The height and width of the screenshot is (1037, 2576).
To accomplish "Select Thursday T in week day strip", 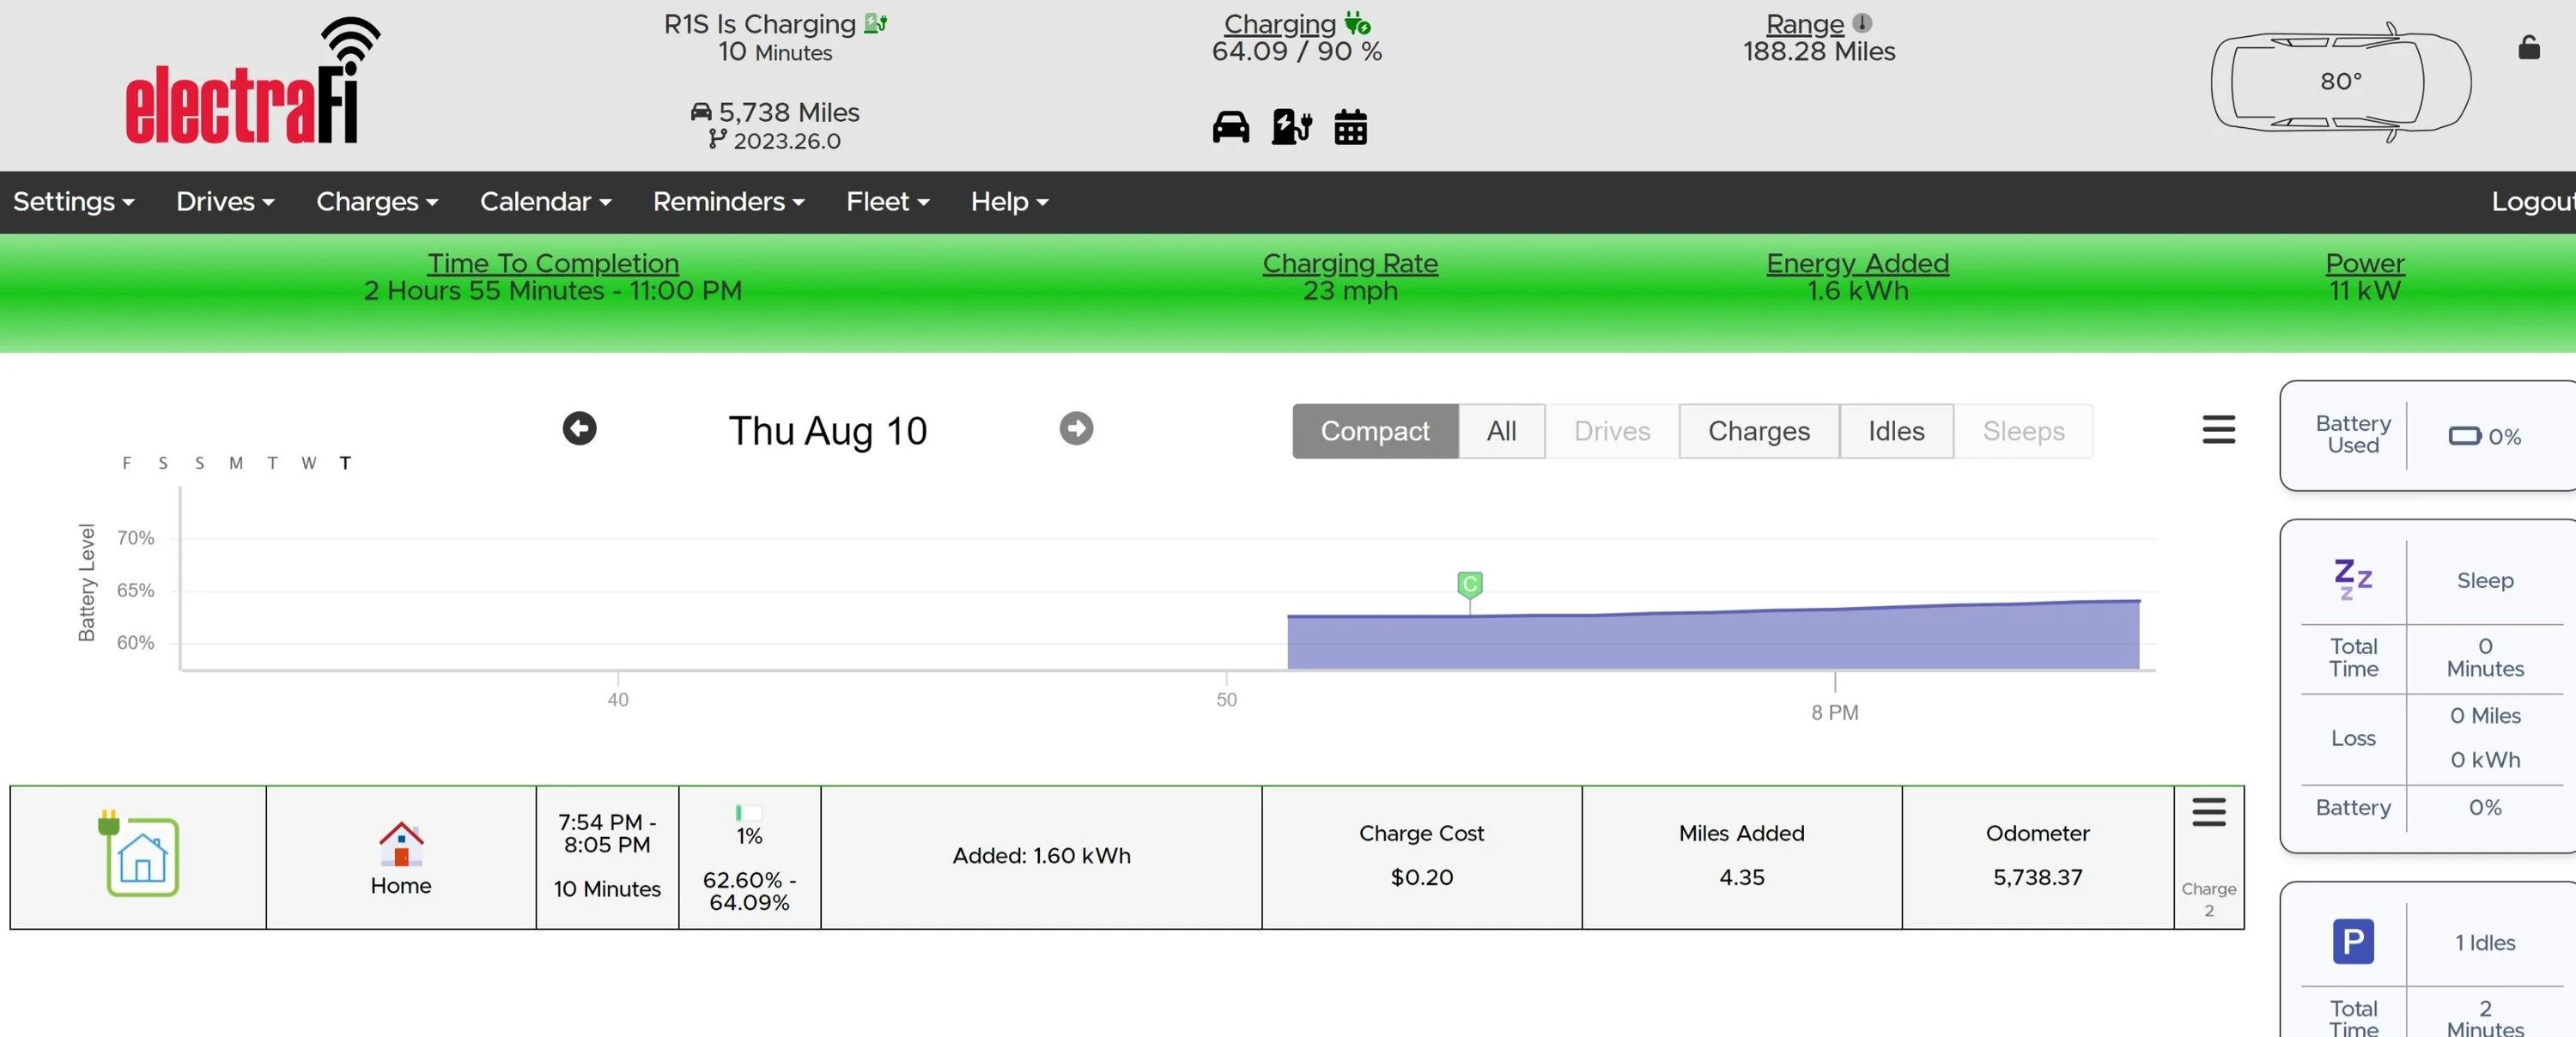I will (345, 463).
